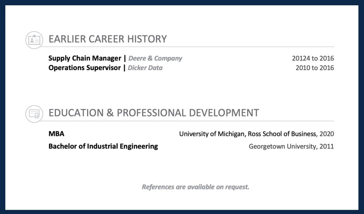This screenshot has width=364, height=214.
Task: Click the 20124 to 2016 date range
Action: [x=313, y=58]
